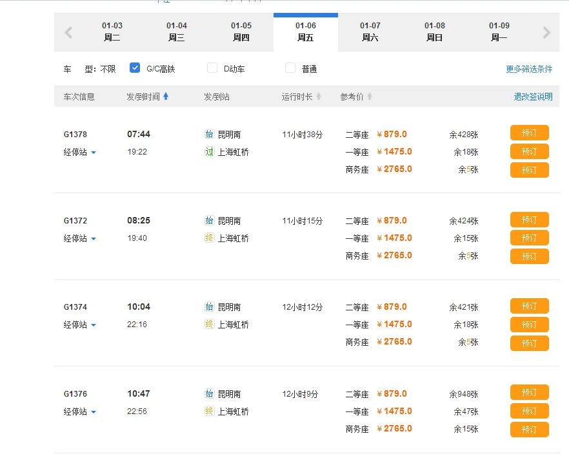Click 预订 for G1372 二等座

(x=529, y=220)
